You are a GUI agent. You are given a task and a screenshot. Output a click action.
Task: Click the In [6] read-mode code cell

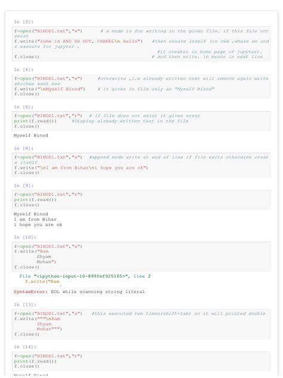141,121
